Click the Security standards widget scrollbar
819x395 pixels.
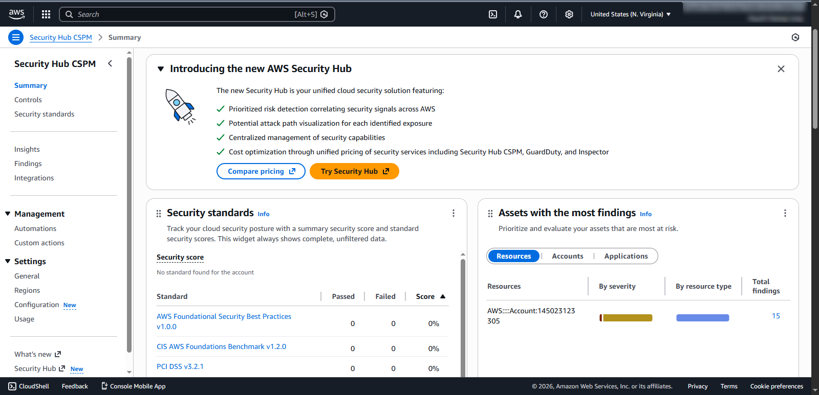coord(463,317)
